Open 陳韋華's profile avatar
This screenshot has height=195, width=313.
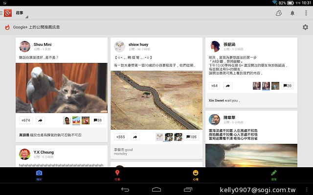[x=214, y=119]
